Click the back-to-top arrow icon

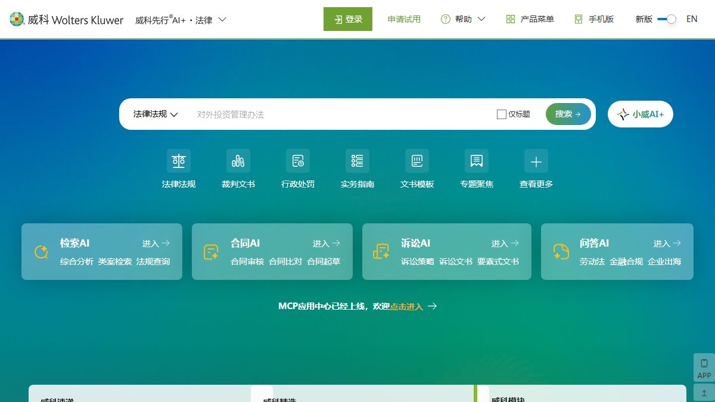(x=704, y=393)
